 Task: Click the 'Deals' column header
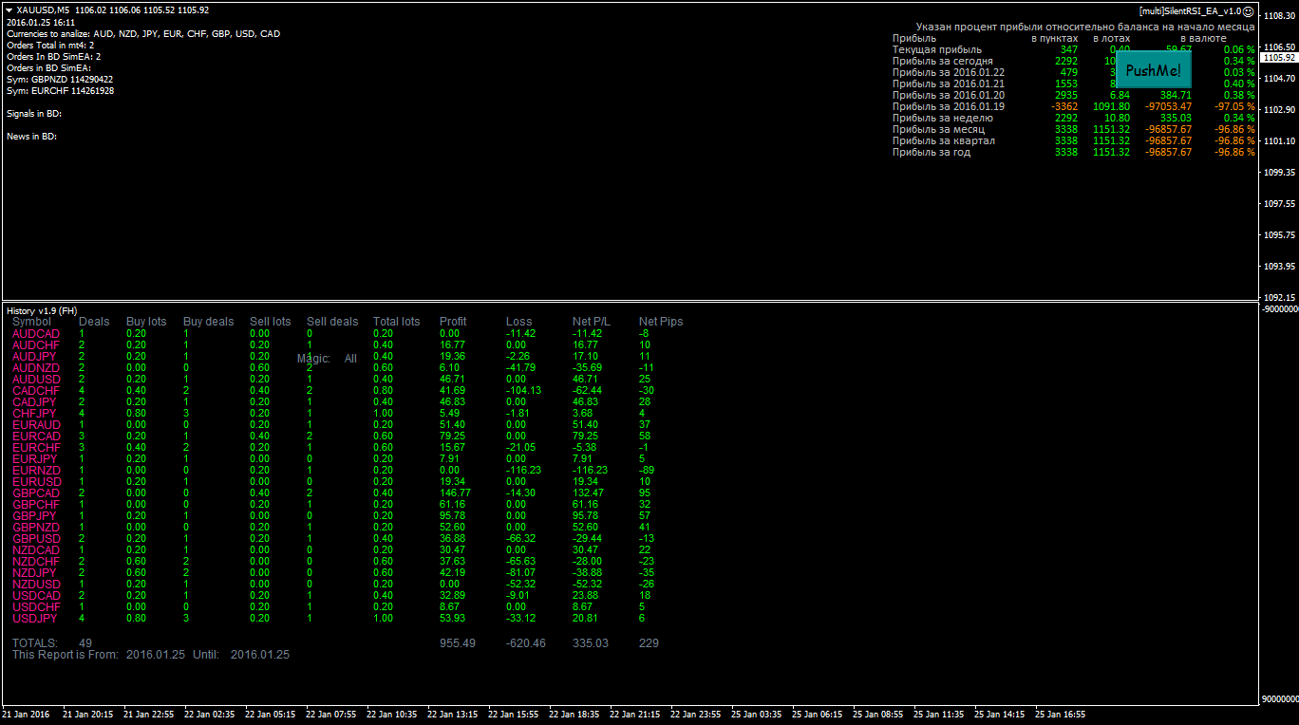(x=94, y=322)
